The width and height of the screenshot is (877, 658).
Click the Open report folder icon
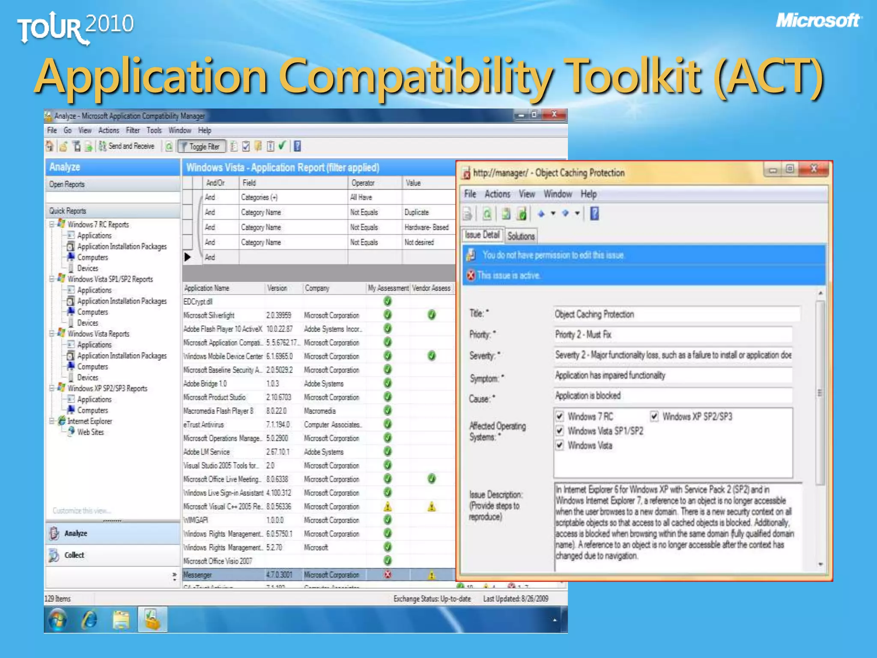tap(63, 147)
